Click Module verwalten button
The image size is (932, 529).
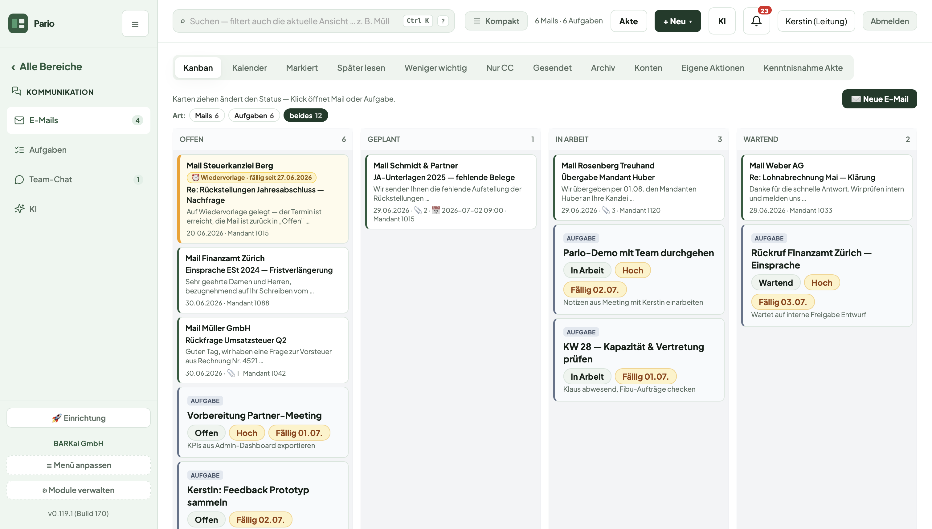pyautogui.click(x=79, y=490)
